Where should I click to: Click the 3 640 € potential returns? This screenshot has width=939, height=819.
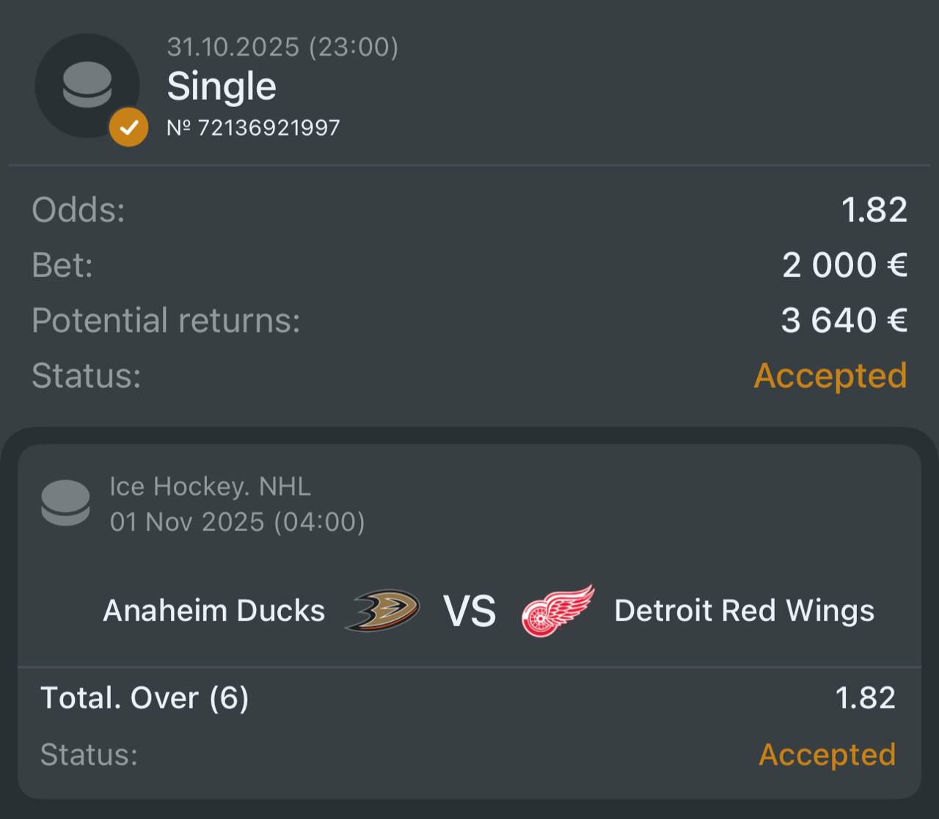click(x=844, y=320)
